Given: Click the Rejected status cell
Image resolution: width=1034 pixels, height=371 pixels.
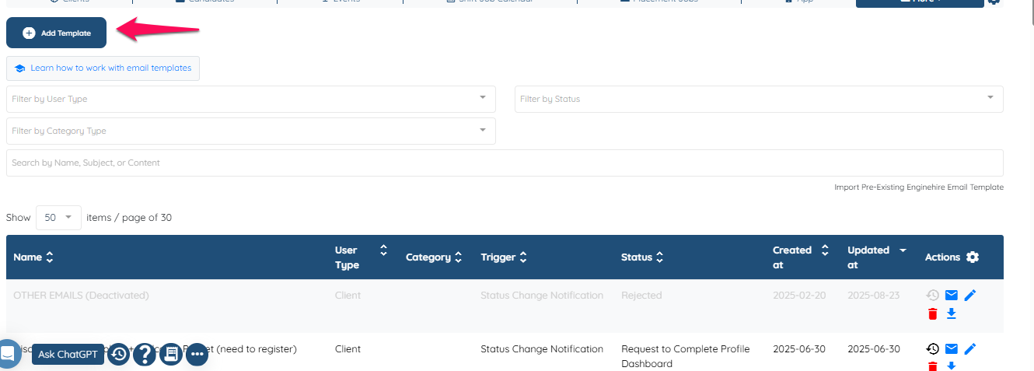Looking at the screenshot, I should point(641,296).
